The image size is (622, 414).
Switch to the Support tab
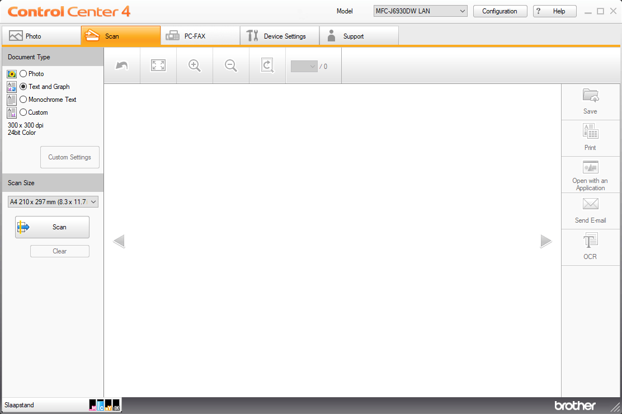359,36
